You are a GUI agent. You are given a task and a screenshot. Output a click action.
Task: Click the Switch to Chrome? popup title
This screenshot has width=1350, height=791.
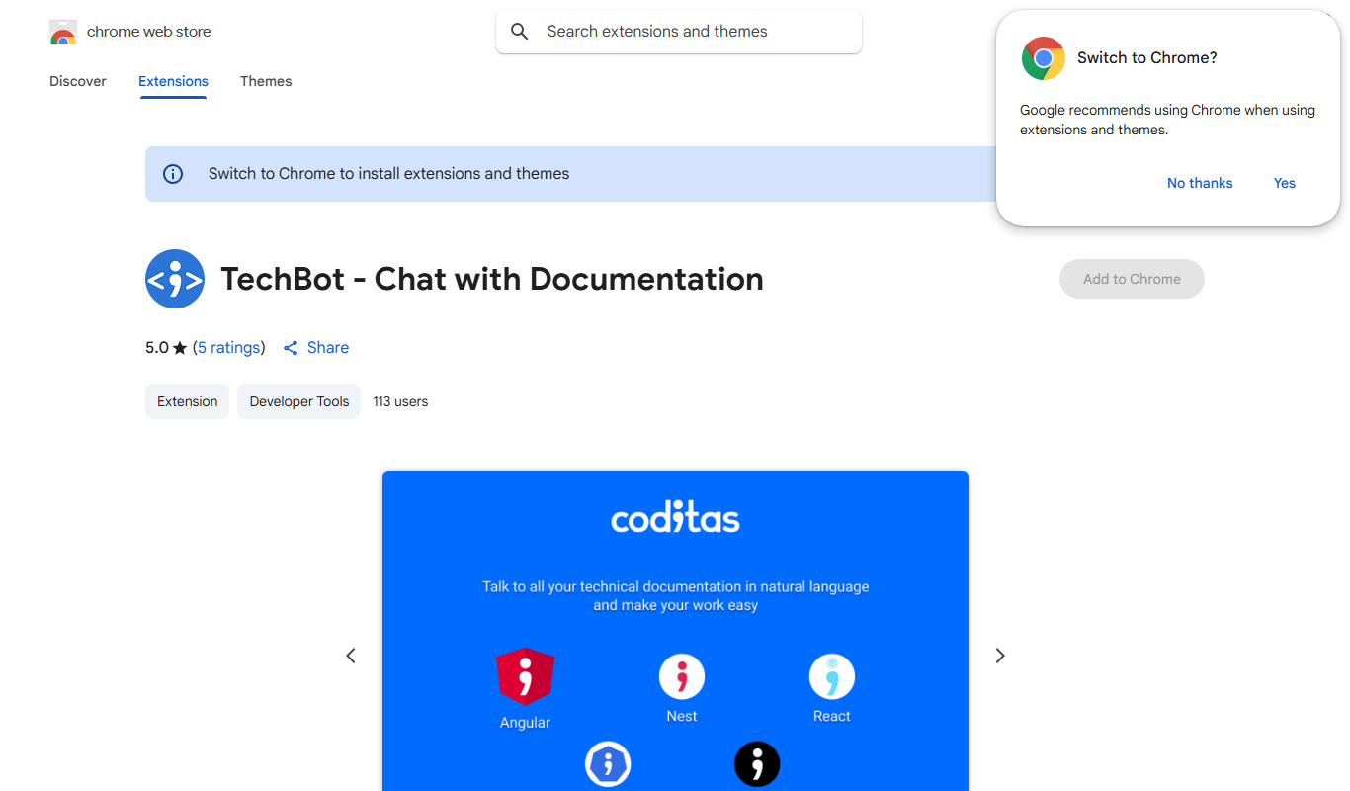pyautogui.click(x=1147, y=58)
